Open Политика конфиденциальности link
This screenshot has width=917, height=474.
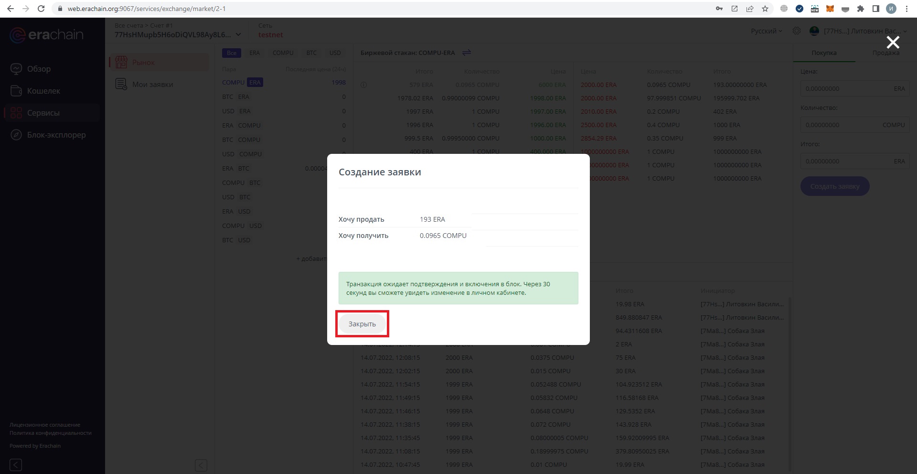(x=51, y=433)
